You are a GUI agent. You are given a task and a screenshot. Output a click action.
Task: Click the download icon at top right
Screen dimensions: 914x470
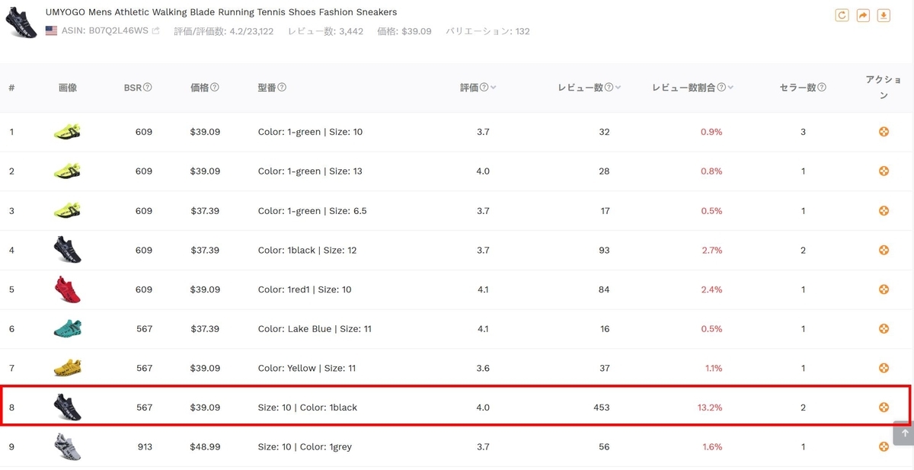pyautogui.click(x=884, y=15)
